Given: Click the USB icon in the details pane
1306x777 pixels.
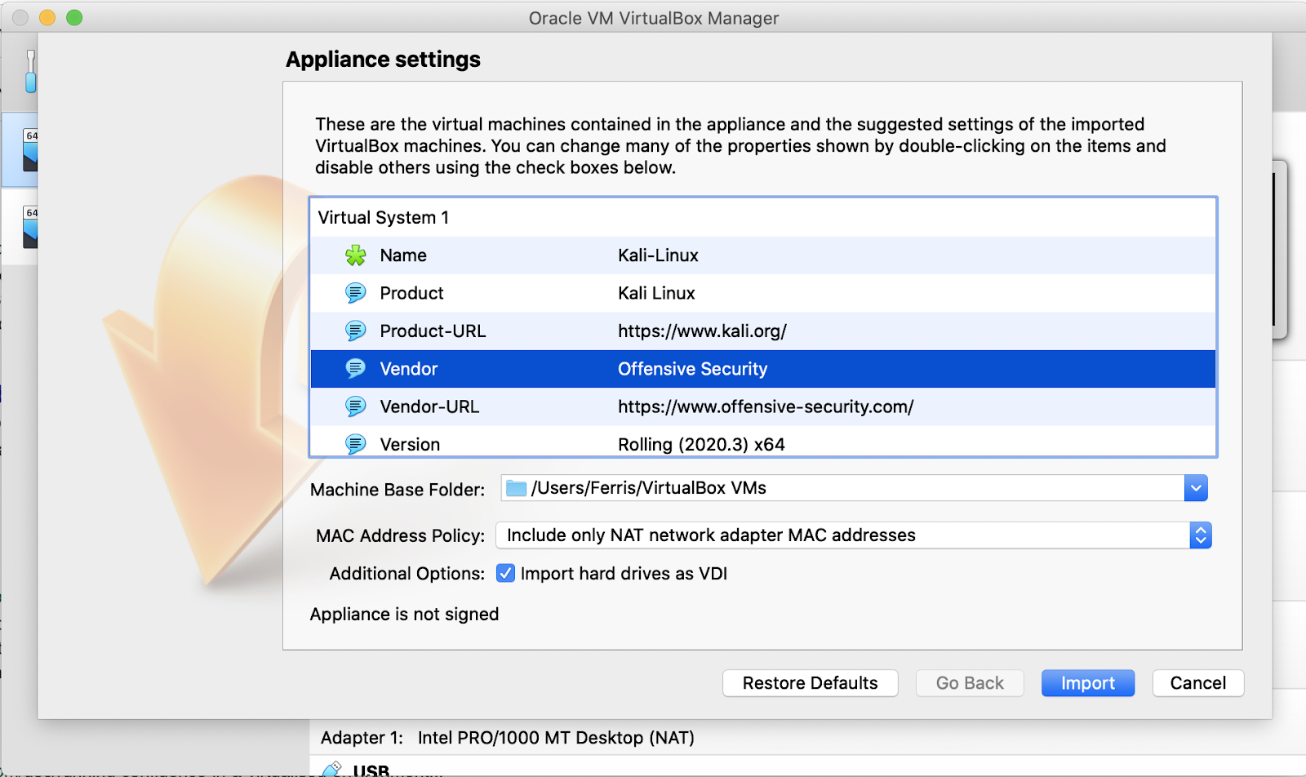Looking at the screenshot, I should point(332,769).
